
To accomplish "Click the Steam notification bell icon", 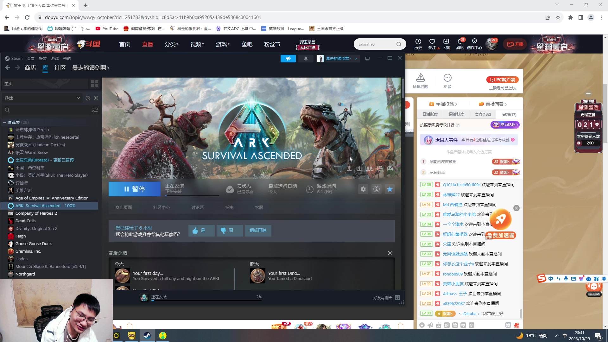I will click(306, 59).
